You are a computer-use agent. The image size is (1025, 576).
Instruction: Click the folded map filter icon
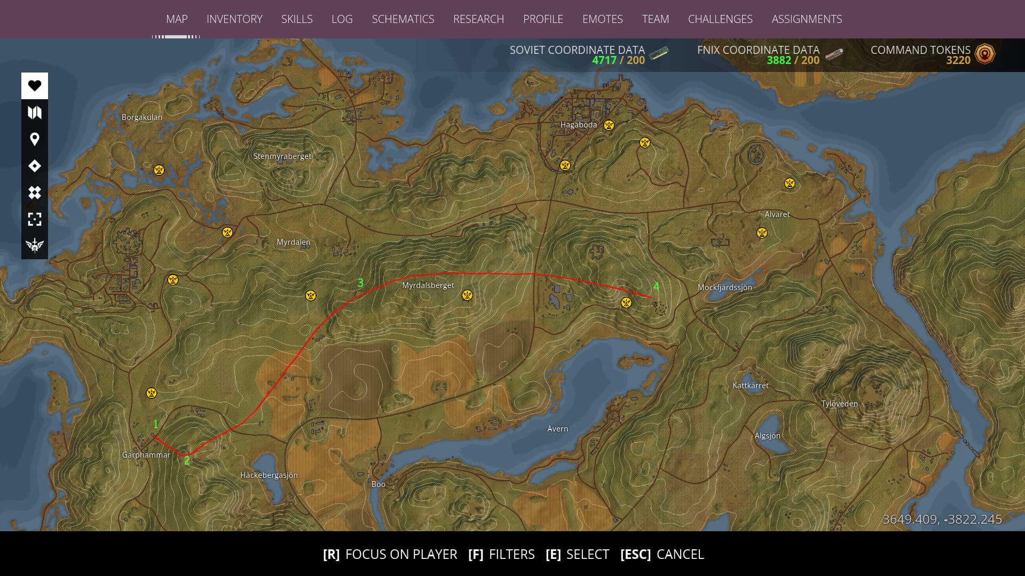(35, 113)
